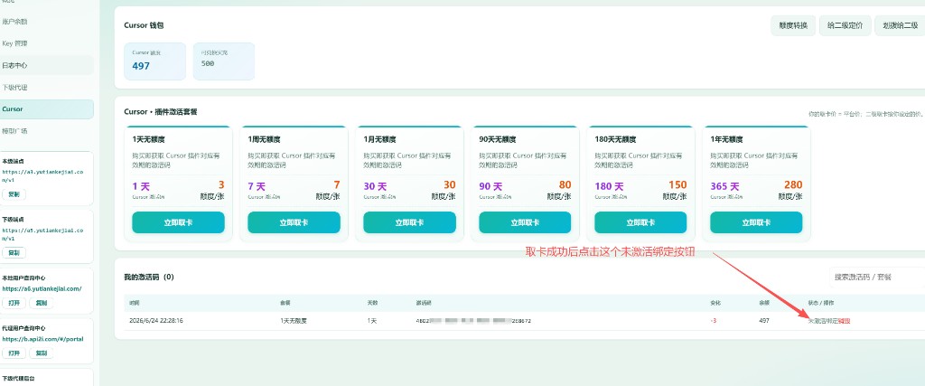
Task: Click 立即取卡 on the 90天无额度 card
Action: 525,222
